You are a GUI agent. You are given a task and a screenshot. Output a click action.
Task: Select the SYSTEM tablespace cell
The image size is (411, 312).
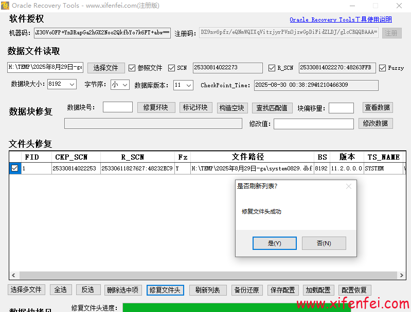pyautogui.click(x=383, y=168)
